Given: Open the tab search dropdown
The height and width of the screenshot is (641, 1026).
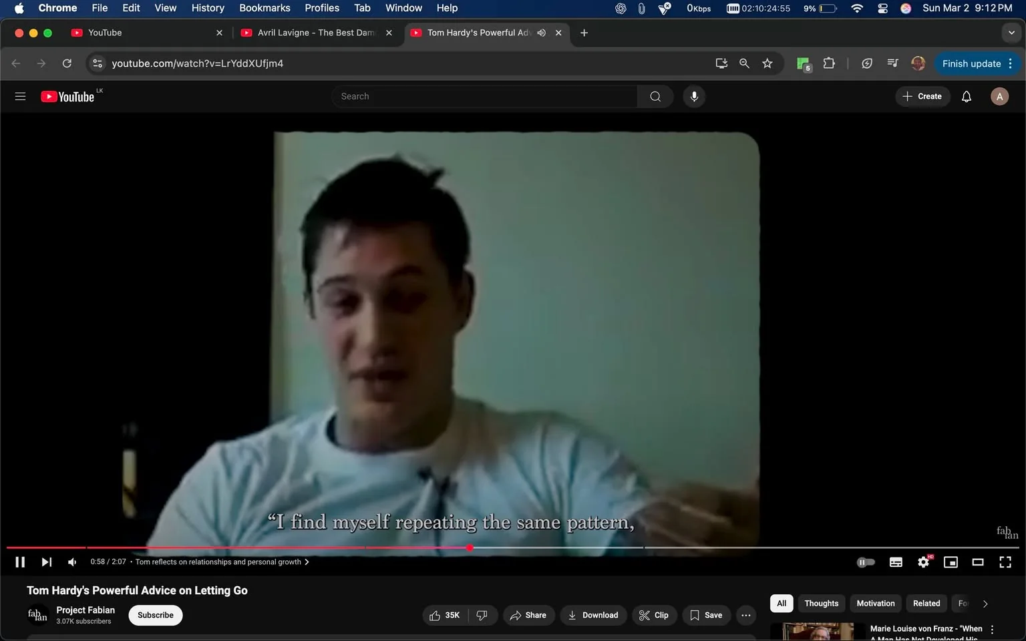Looking at the screenshot, I should click(x=1011, y=33).
